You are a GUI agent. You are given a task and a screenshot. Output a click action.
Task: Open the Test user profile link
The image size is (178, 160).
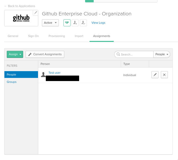click(54, 73)
